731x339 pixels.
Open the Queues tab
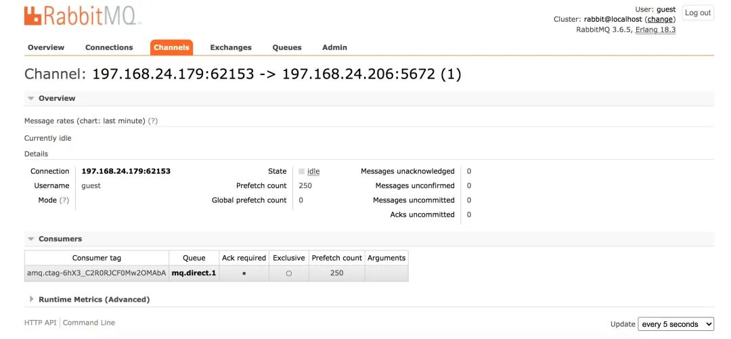pos(287,47)
